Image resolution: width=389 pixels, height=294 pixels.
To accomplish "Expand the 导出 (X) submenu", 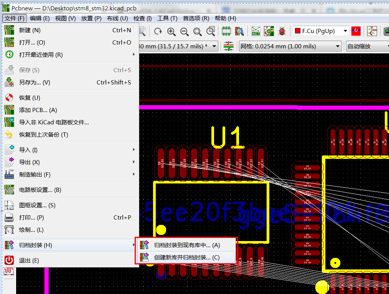I will tap(71, 162).
